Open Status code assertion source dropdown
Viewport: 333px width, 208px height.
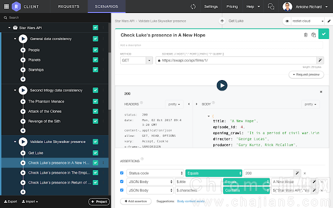click(x=155, y=173)
